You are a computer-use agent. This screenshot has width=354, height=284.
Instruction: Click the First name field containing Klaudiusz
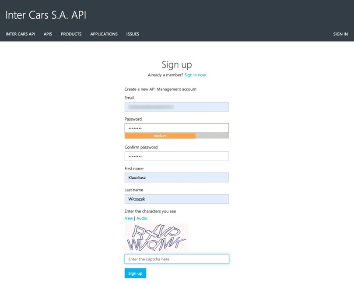click(x=176, y=177)
